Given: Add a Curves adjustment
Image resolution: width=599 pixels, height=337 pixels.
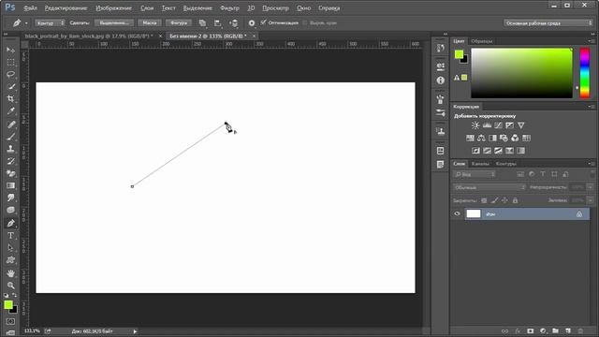Looking at the screenshot, I should tap(498, 125).
